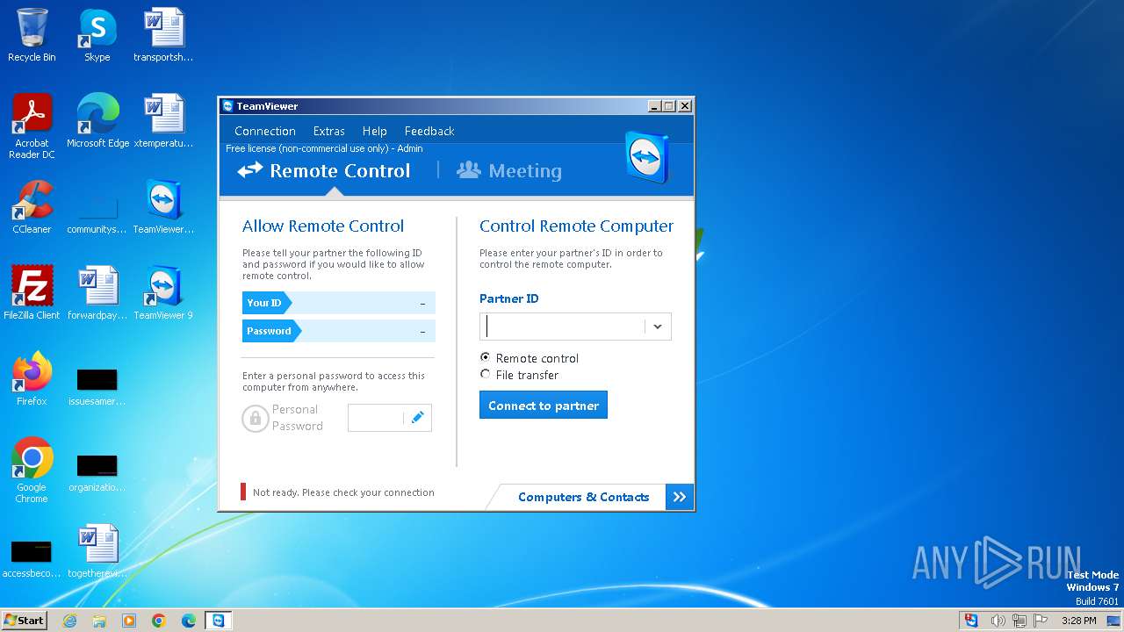Click Connect to partner button
Viewport: 1124px width, 632px height.
pos(544,405)
